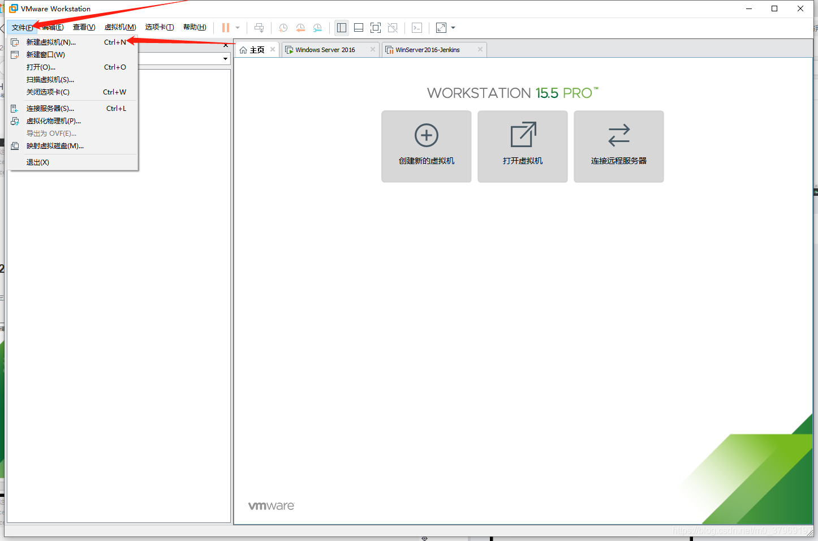Choose 虚拟化物理机(P)... menu entry

pyautogui.click(x=72, y=121)
